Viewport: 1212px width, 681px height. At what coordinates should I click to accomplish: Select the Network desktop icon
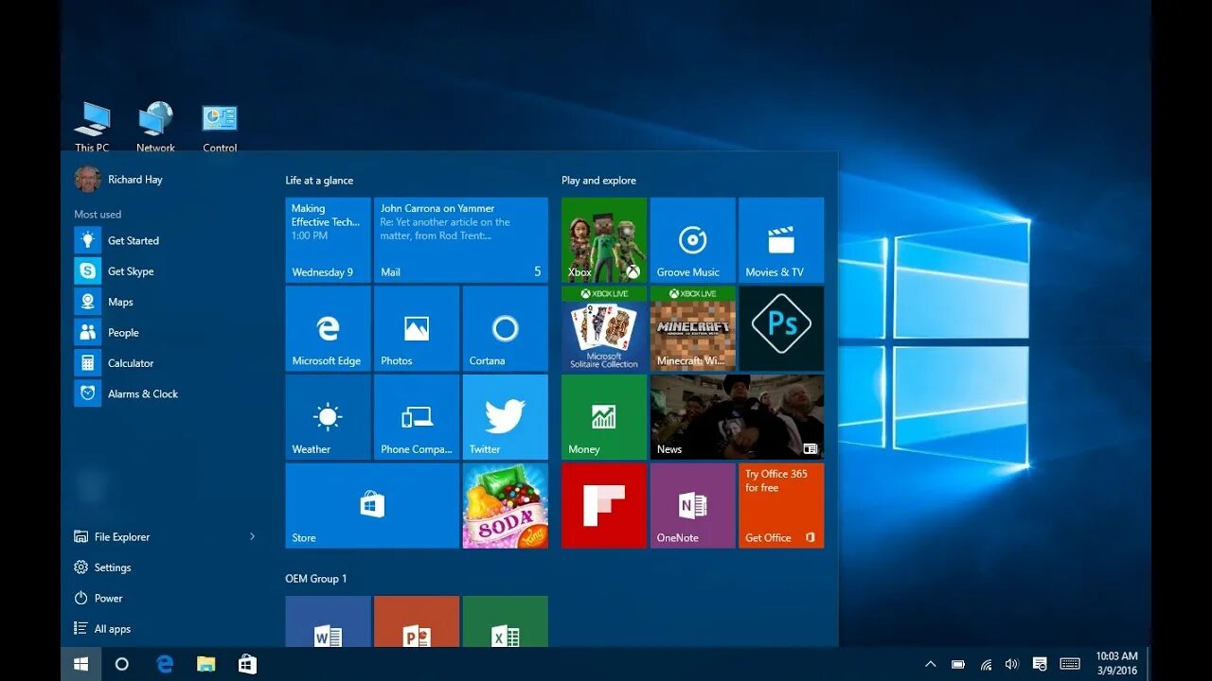point(155,128)
